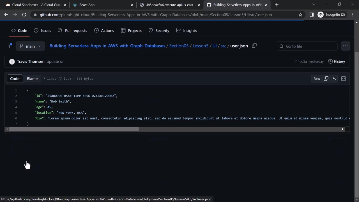Screen dimensions: 359x202
Task: Reload the current page
Action: point(24,15)
